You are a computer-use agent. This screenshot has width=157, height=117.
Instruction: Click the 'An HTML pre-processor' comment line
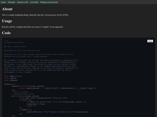pos(14,42)
